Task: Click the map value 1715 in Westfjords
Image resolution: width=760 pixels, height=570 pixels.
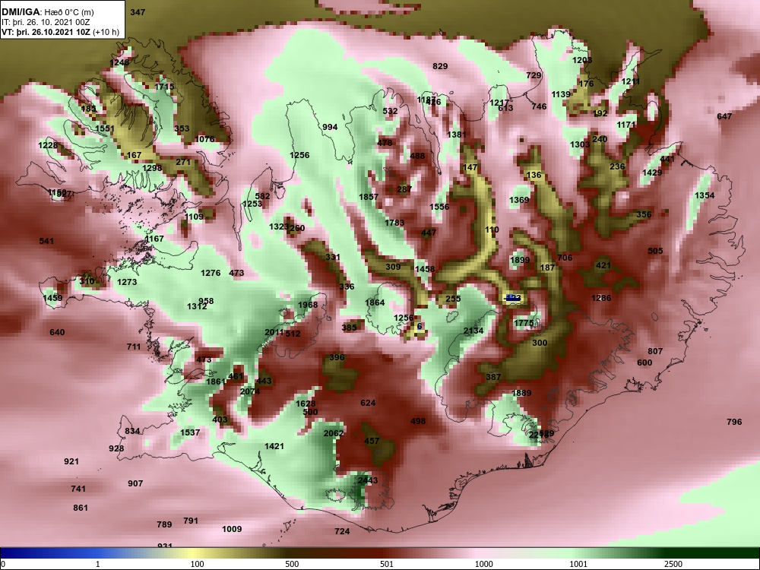Action: [164, 87]
